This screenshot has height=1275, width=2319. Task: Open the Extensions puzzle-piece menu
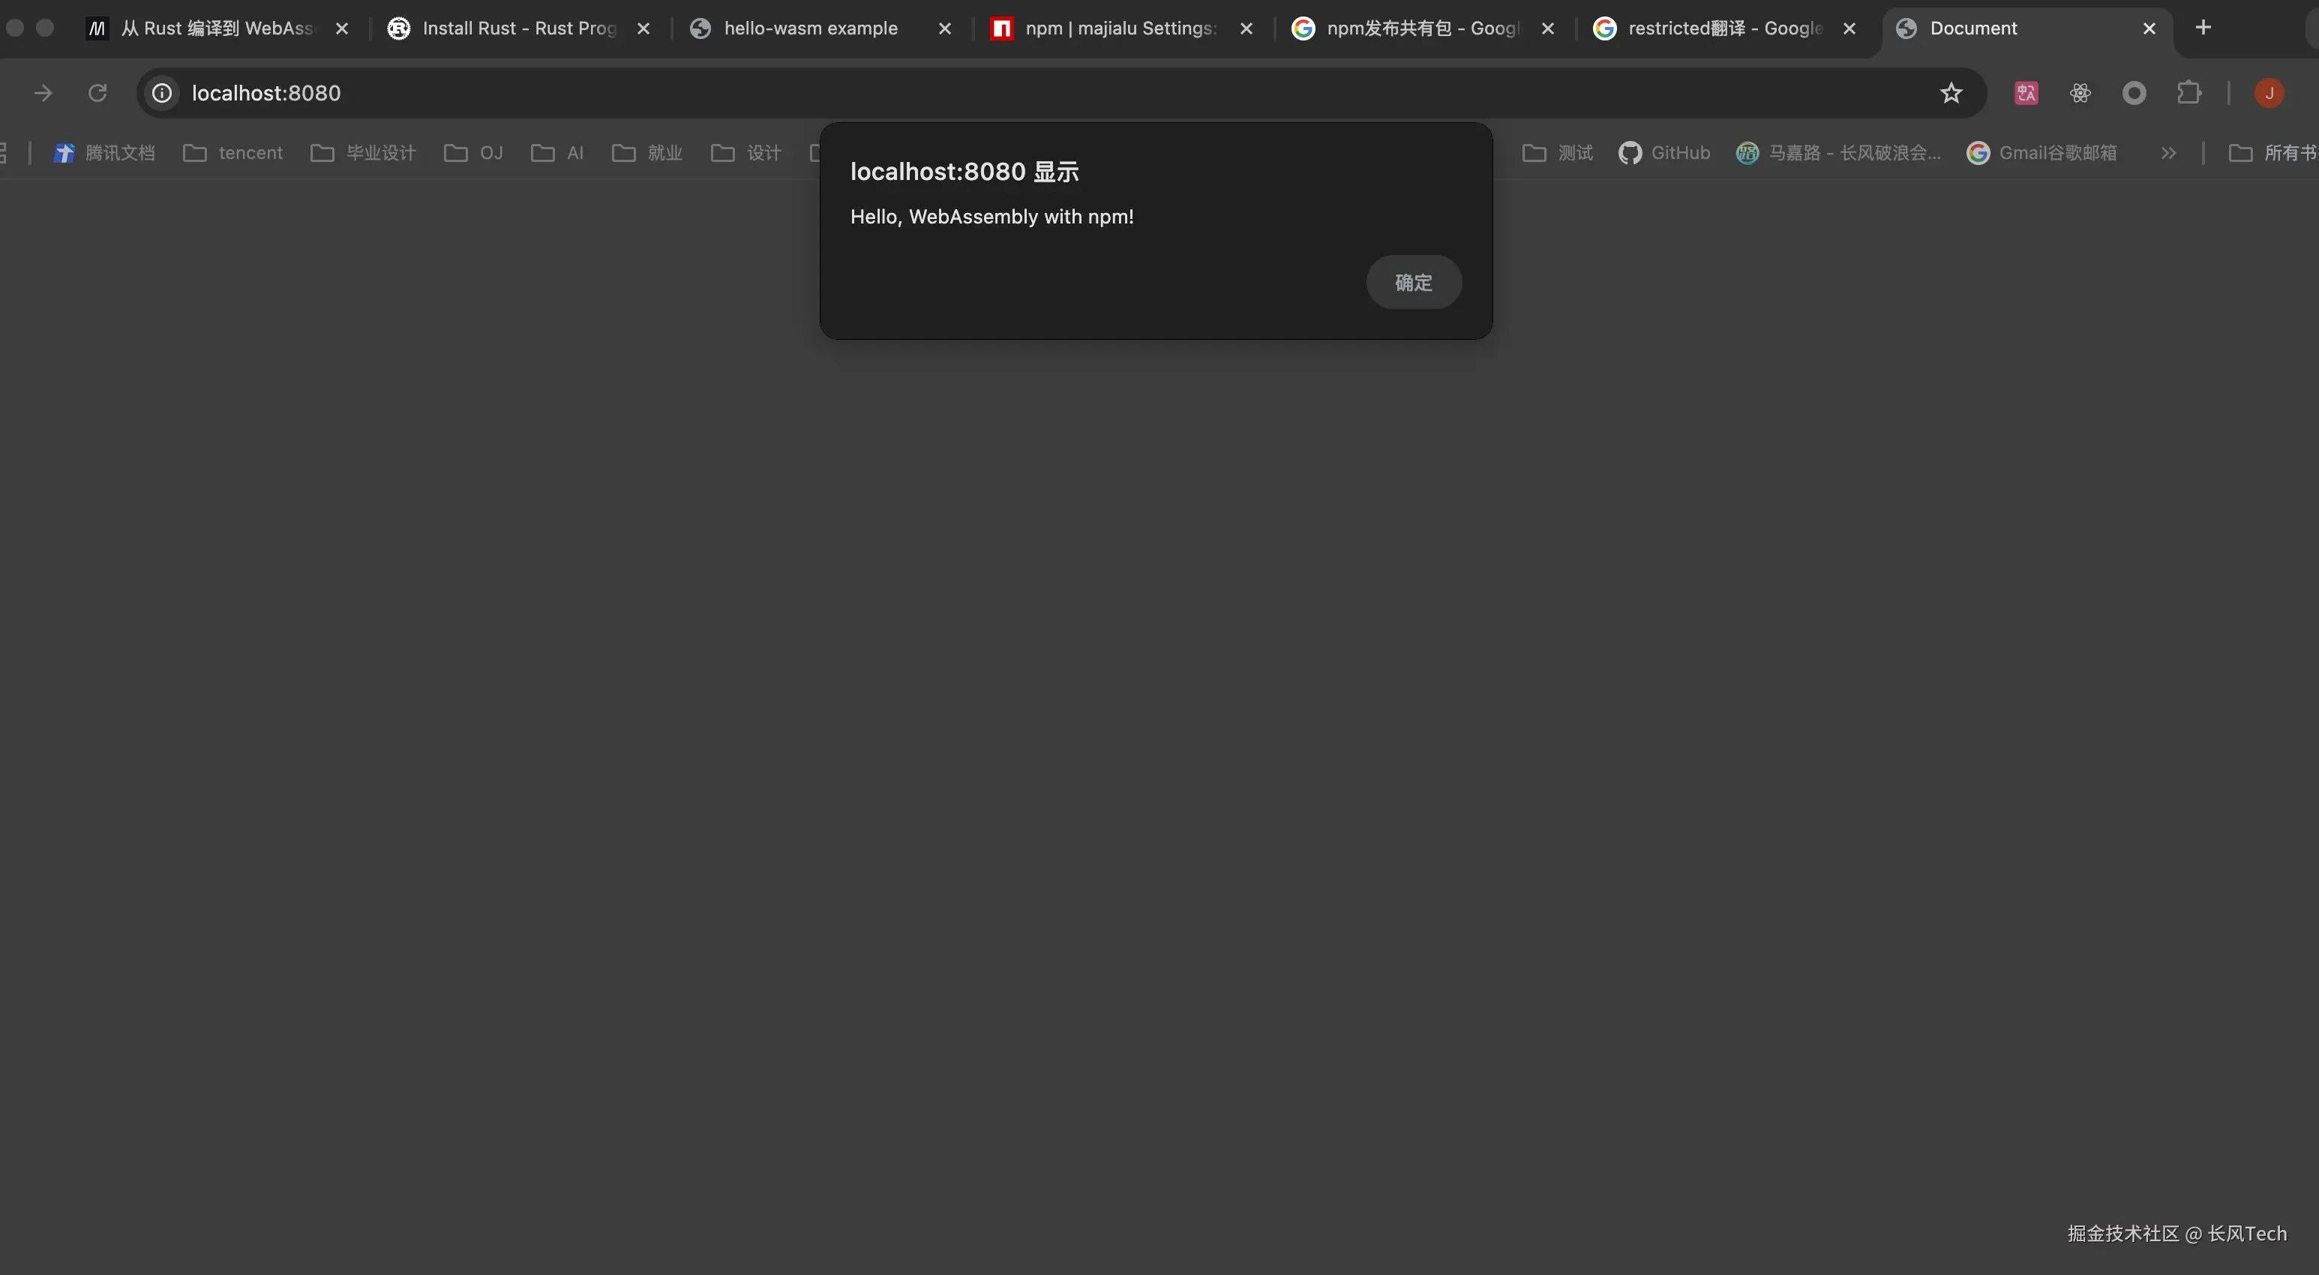(2188, 93)
